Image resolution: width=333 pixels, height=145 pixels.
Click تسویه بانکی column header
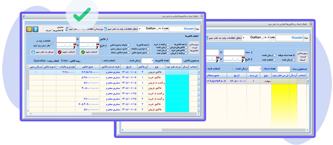[x=50, y=67]
